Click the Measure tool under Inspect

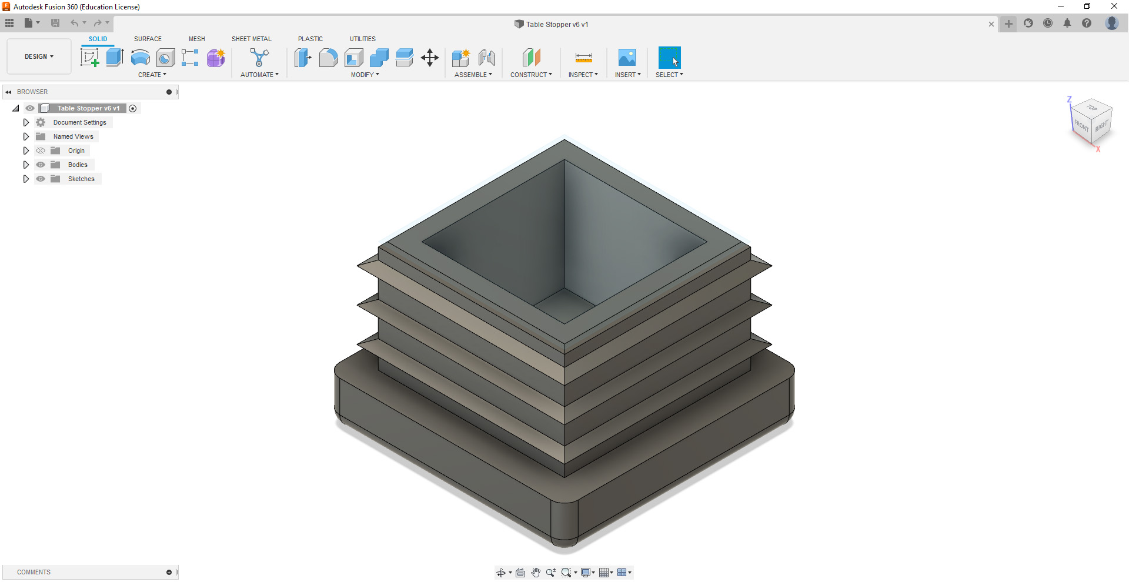coord(583,58)
